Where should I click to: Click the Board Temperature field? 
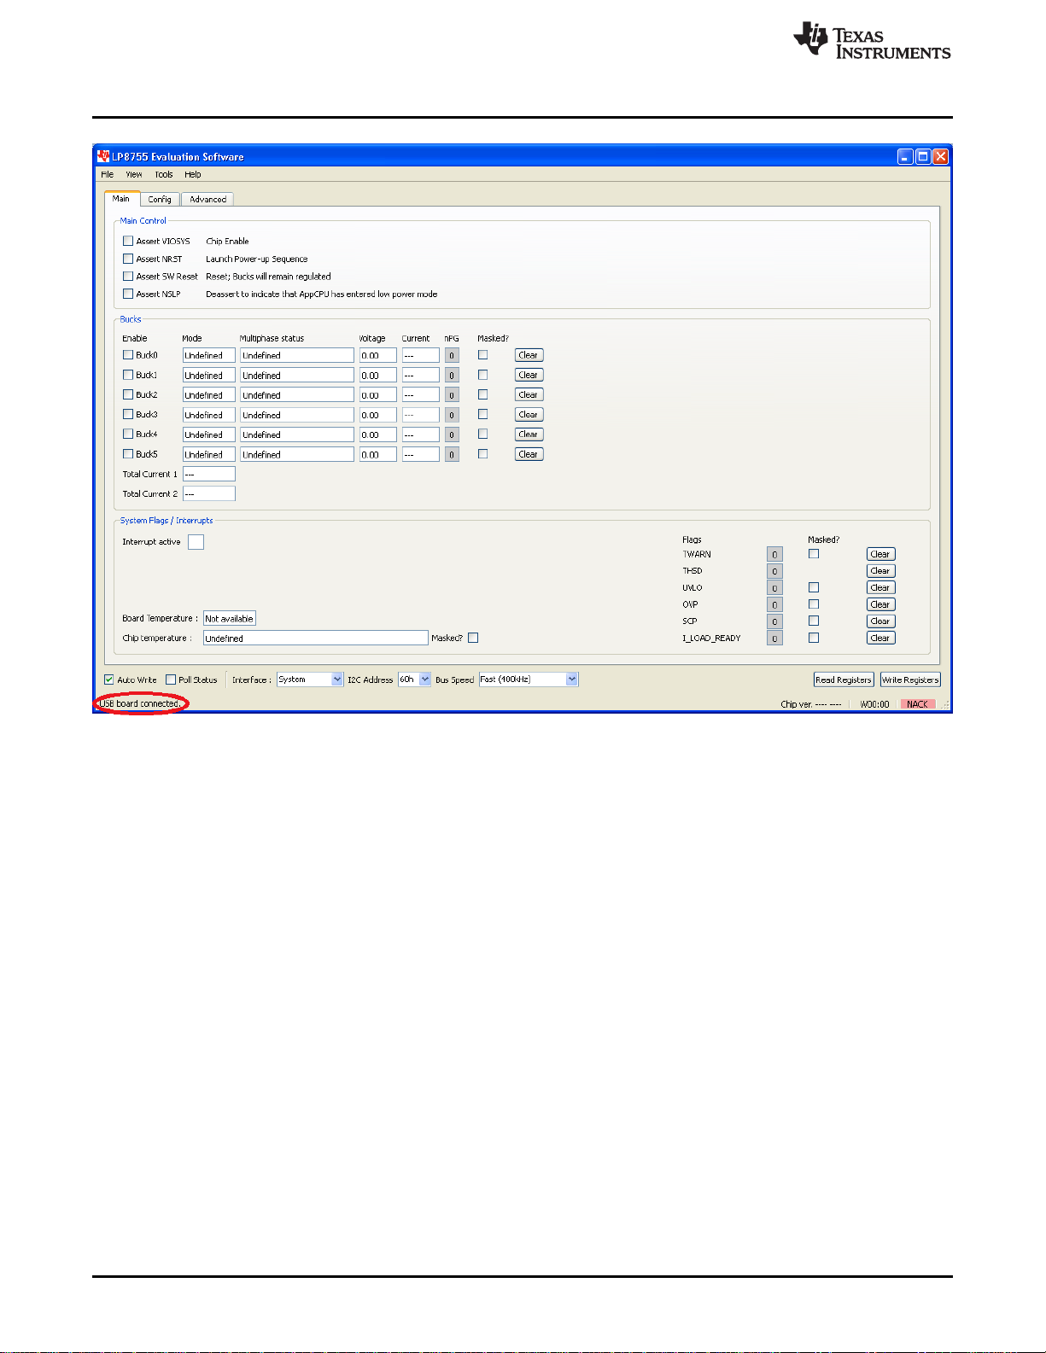point(229,618)
